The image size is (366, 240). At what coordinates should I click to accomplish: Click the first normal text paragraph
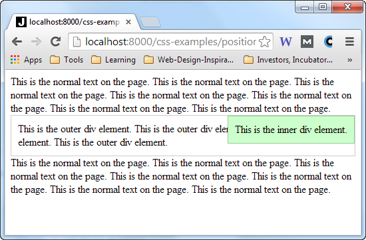click(x=181, y=95)
